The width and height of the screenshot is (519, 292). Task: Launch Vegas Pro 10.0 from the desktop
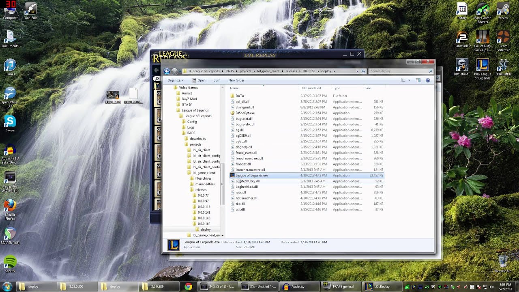pos(10,182)
